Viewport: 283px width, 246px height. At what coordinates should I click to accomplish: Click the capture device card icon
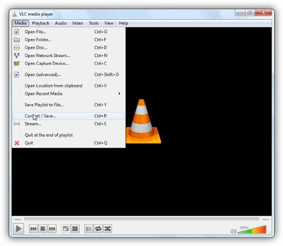tap(17, 63)
